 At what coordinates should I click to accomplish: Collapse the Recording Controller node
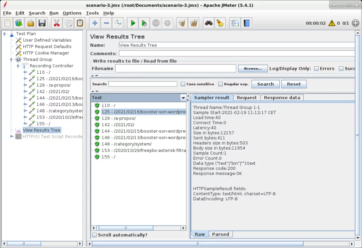[18, 66]
